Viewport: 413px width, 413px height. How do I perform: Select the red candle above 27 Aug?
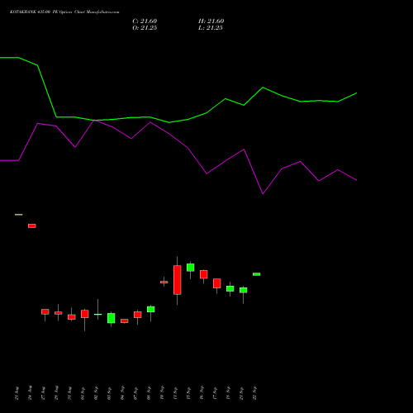coord(45,311)
